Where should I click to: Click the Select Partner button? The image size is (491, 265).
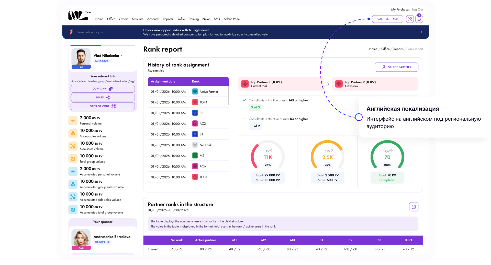point(396,67)
